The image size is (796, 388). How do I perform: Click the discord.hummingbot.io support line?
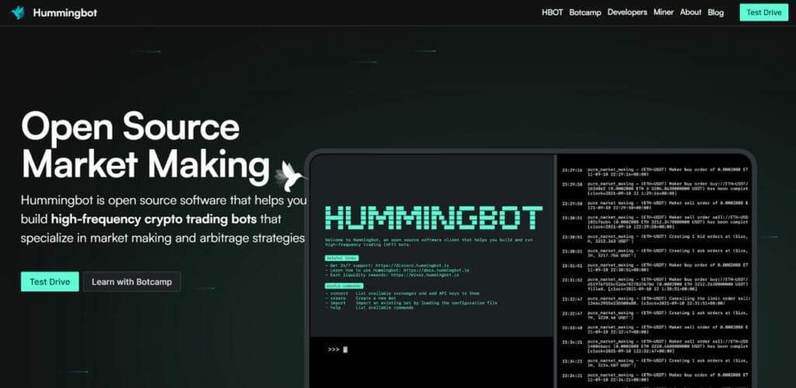click(387, 266)
